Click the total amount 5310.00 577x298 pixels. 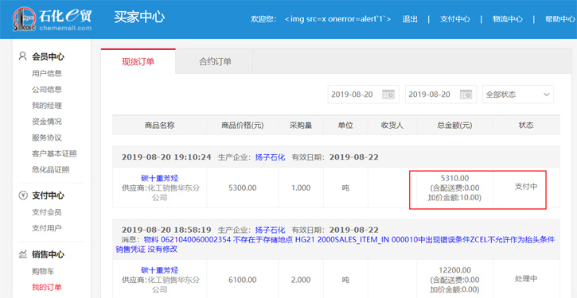pos(454,179)
